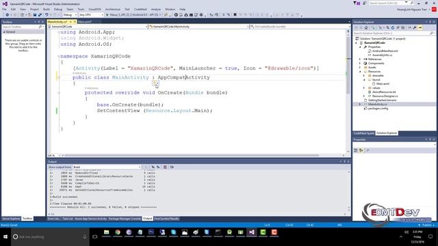Screen dimensions: 438x246
Task: Click the Save All toolbar icon
Action: tap(40, 15)
